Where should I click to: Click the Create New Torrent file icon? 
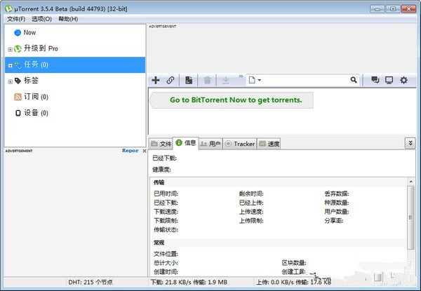coord(189,80)
